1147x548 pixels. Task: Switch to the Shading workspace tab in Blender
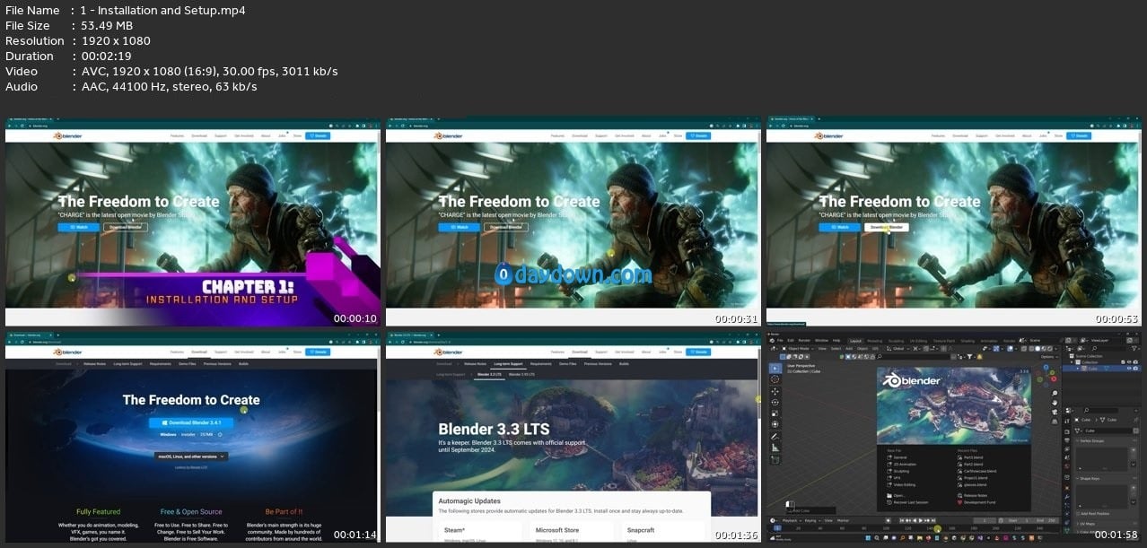967,341
